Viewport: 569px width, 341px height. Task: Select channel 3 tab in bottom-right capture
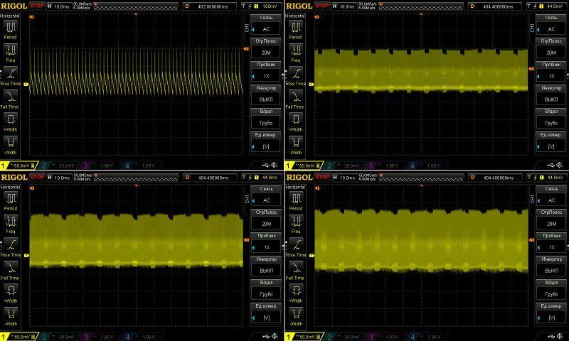(384, 337)
